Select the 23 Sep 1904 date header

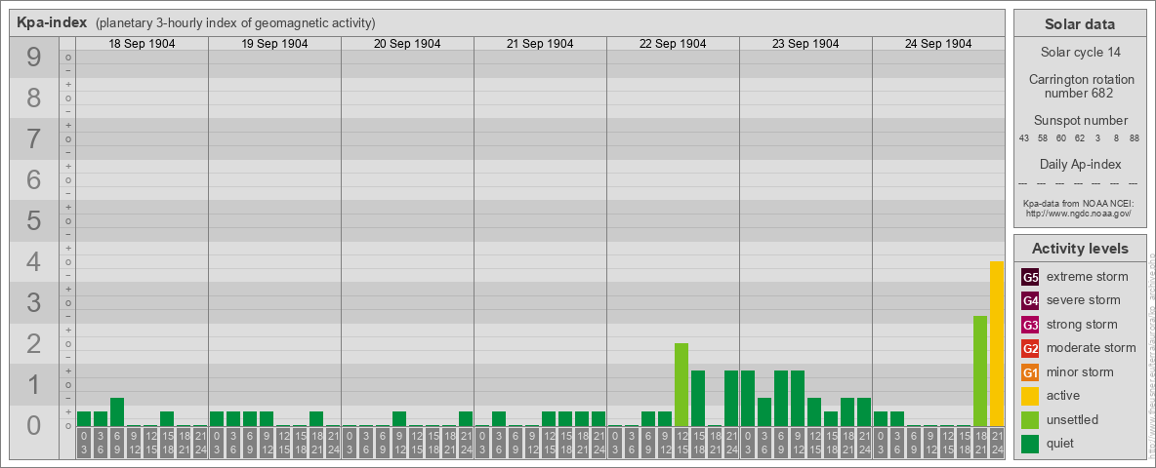(x=805, y=44)
